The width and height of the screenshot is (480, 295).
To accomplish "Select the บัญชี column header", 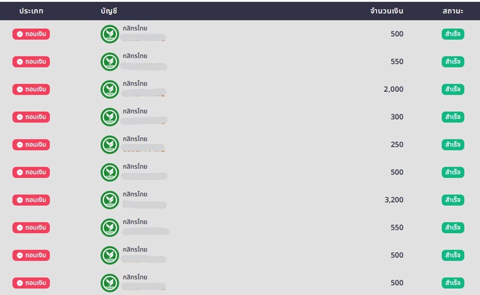I will click(x=108, y=11).
